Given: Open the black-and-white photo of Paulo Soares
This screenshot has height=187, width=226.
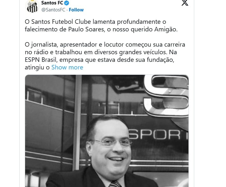Looking at the screenshot, I should 107,131.
